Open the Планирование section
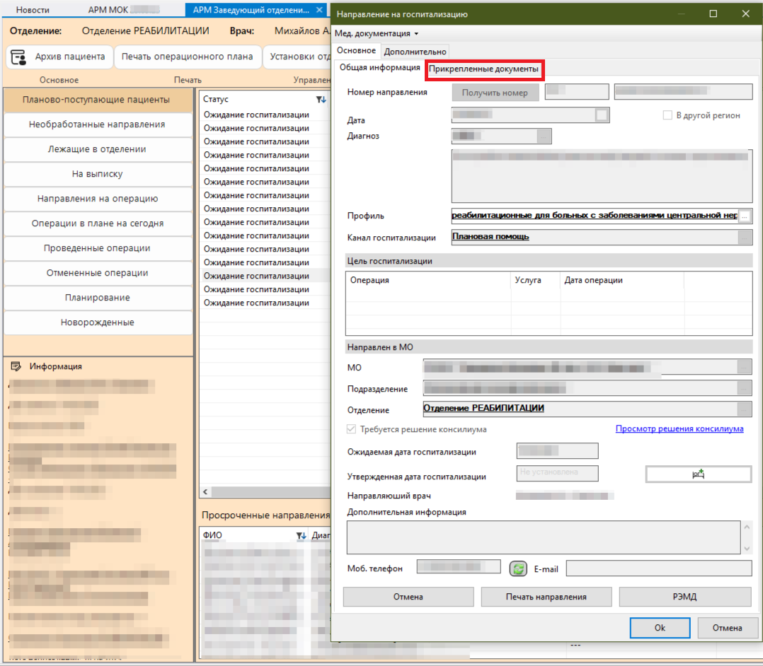Image resolution: width=763 pixels, height=666 pixels. [98, 298]
